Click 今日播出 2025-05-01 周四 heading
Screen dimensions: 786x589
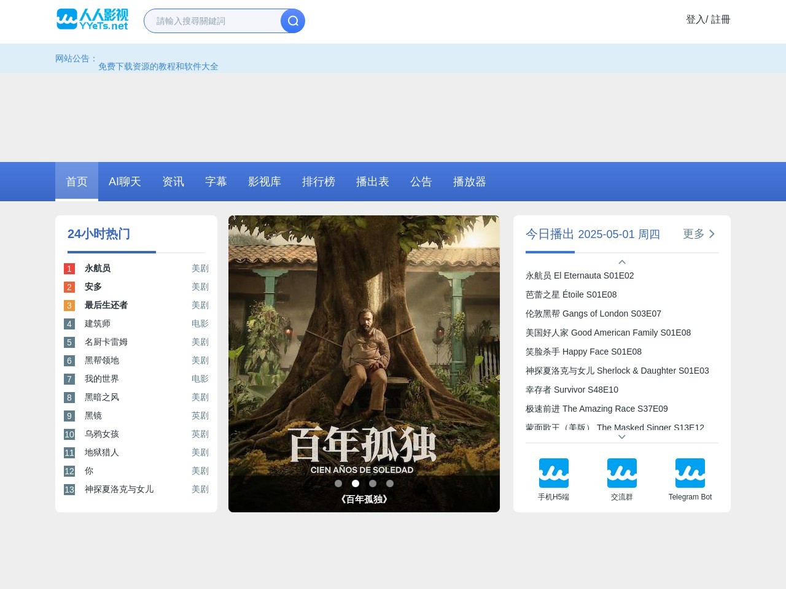(x=593, y=234)
